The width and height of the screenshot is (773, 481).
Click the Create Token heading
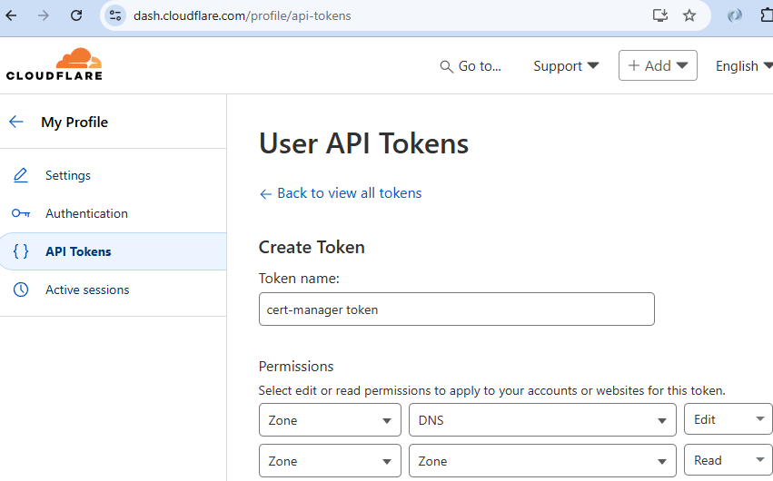point(312,247)
